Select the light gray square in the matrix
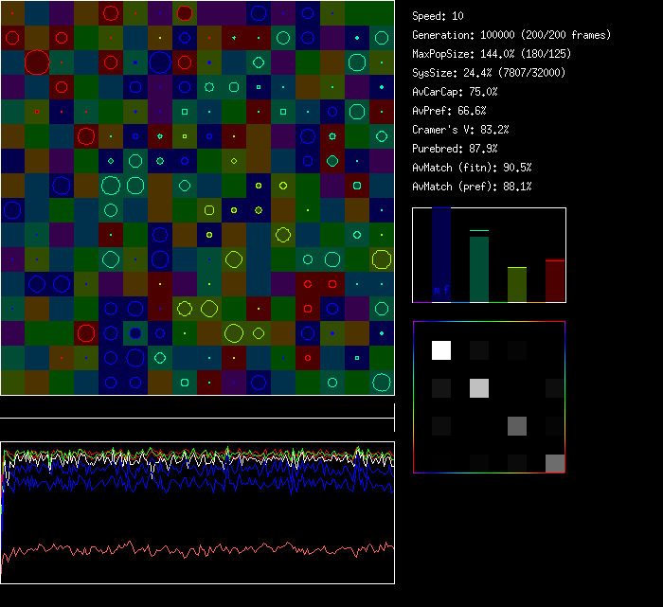The image size is (663, 607). 479,388
